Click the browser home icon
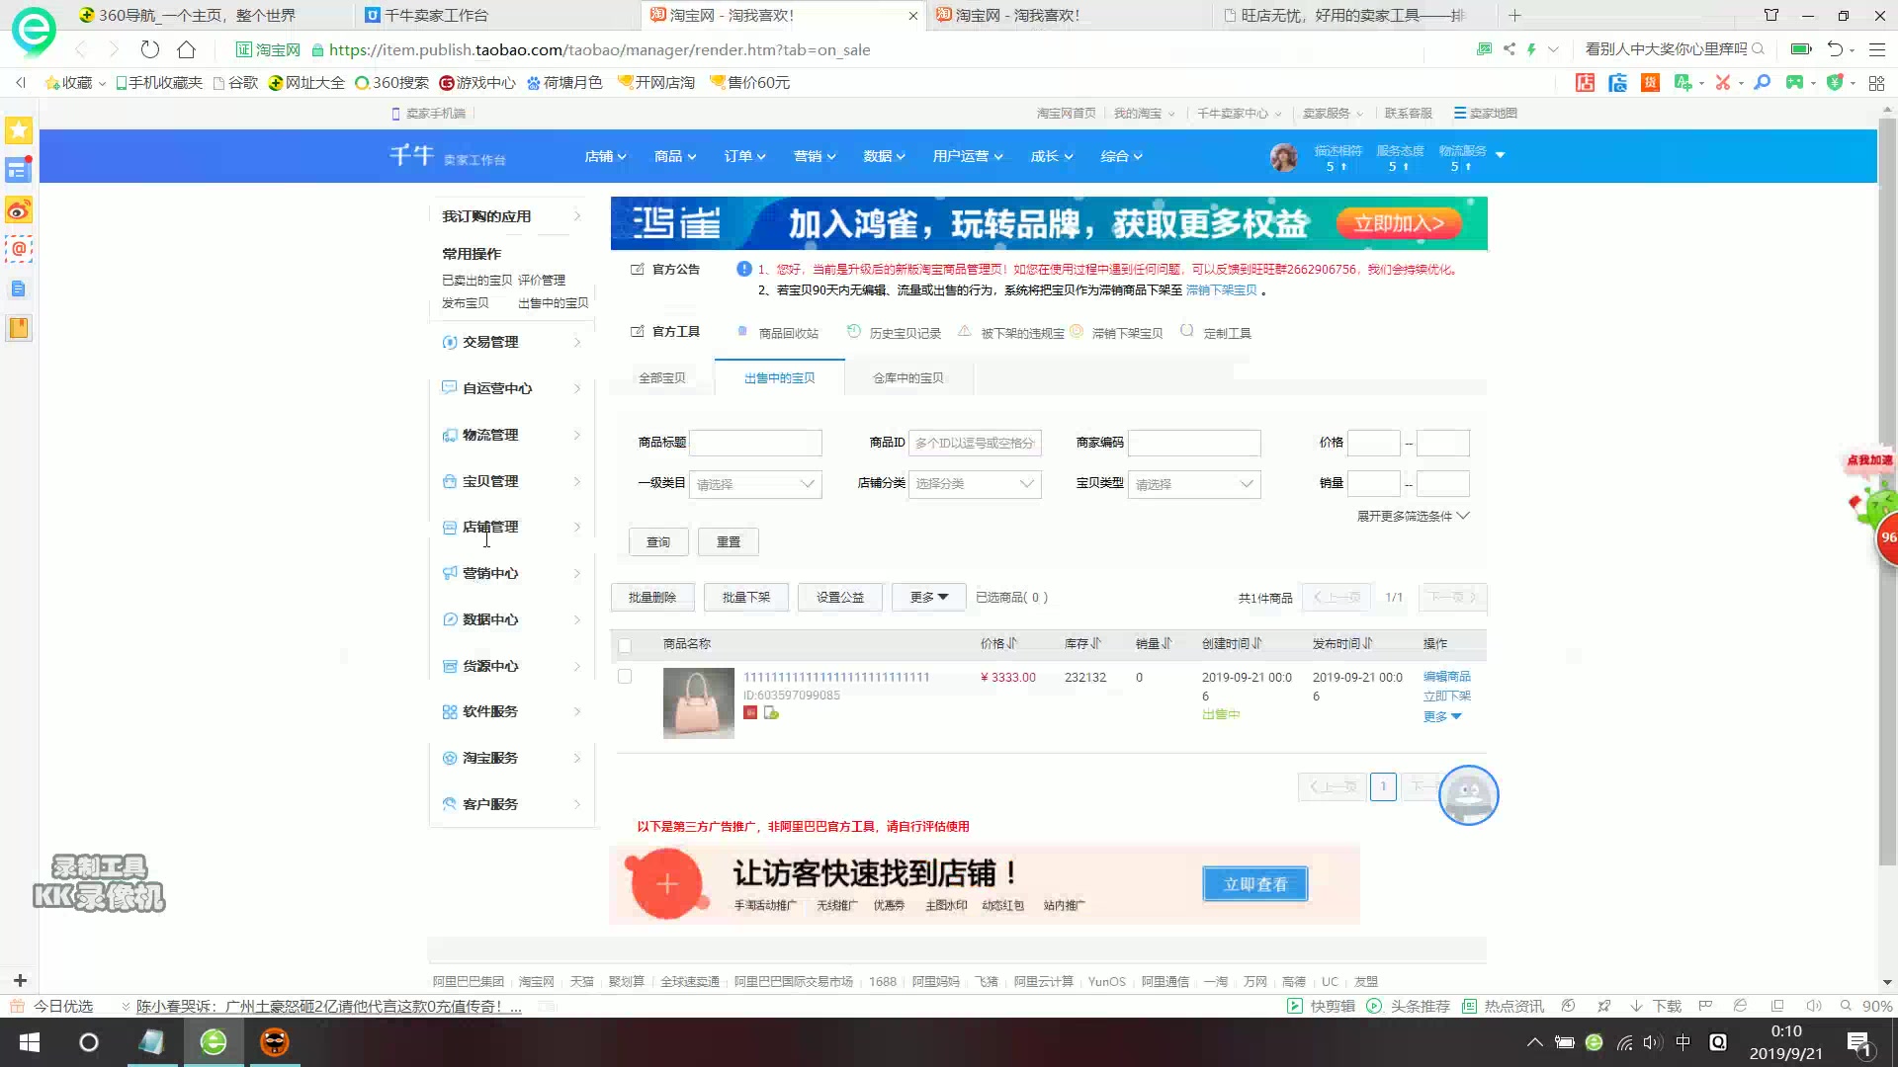 point(186,49)
